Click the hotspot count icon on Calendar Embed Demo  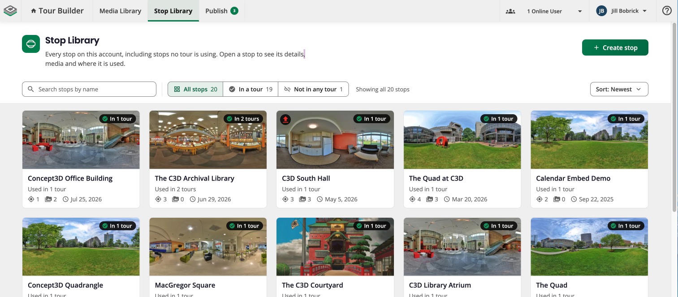click(x=540, y=199)
